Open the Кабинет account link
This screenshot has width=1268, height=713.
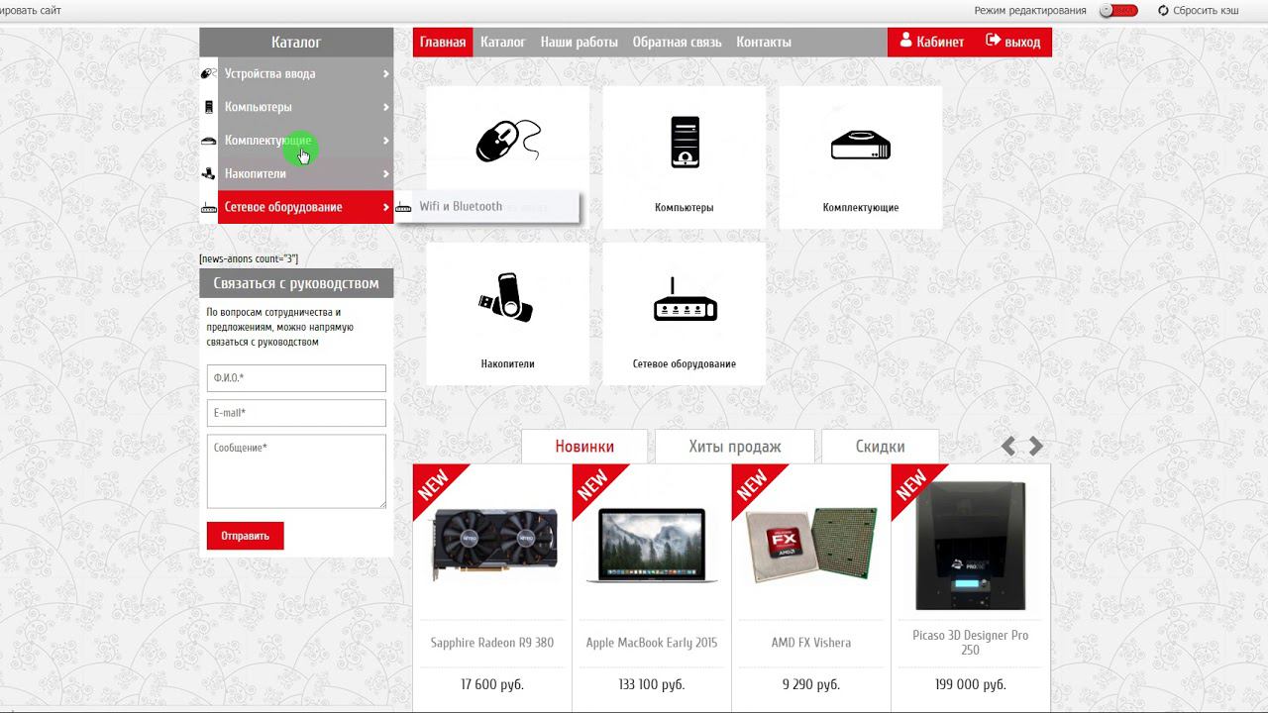point(931,42)
